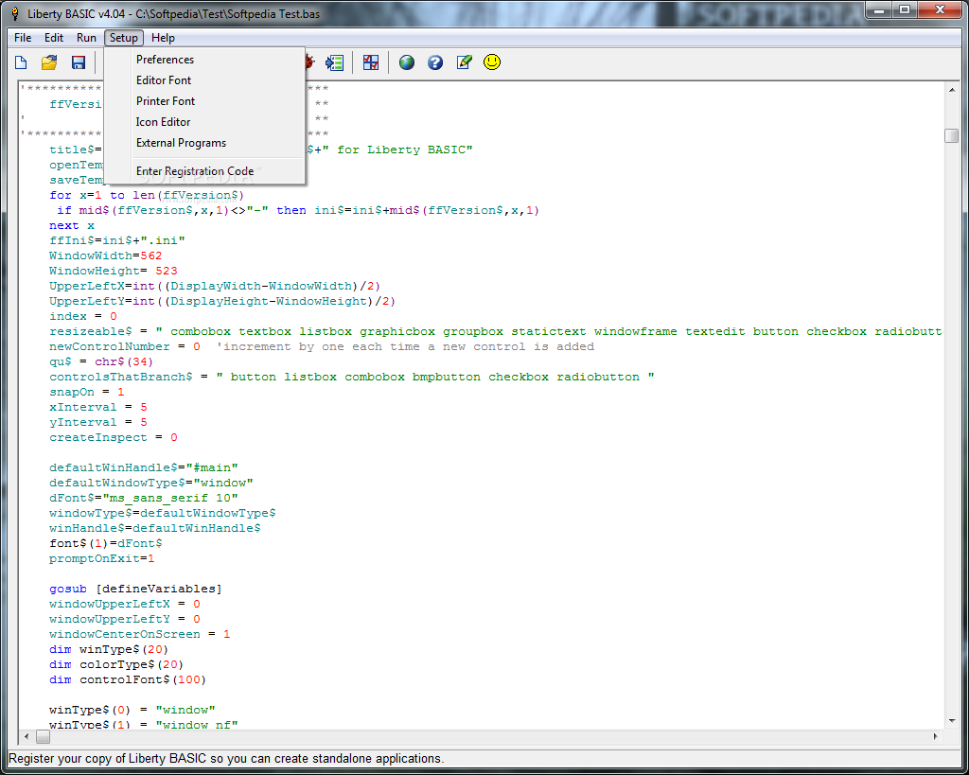Click the 'dim colorType$(20)' line
Image resolution: width=969 pixels, height=775 pixels.
116,664
